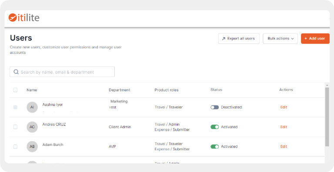Export all users
This screenshot has width=334, height=172.
click(x=239, y=39)
